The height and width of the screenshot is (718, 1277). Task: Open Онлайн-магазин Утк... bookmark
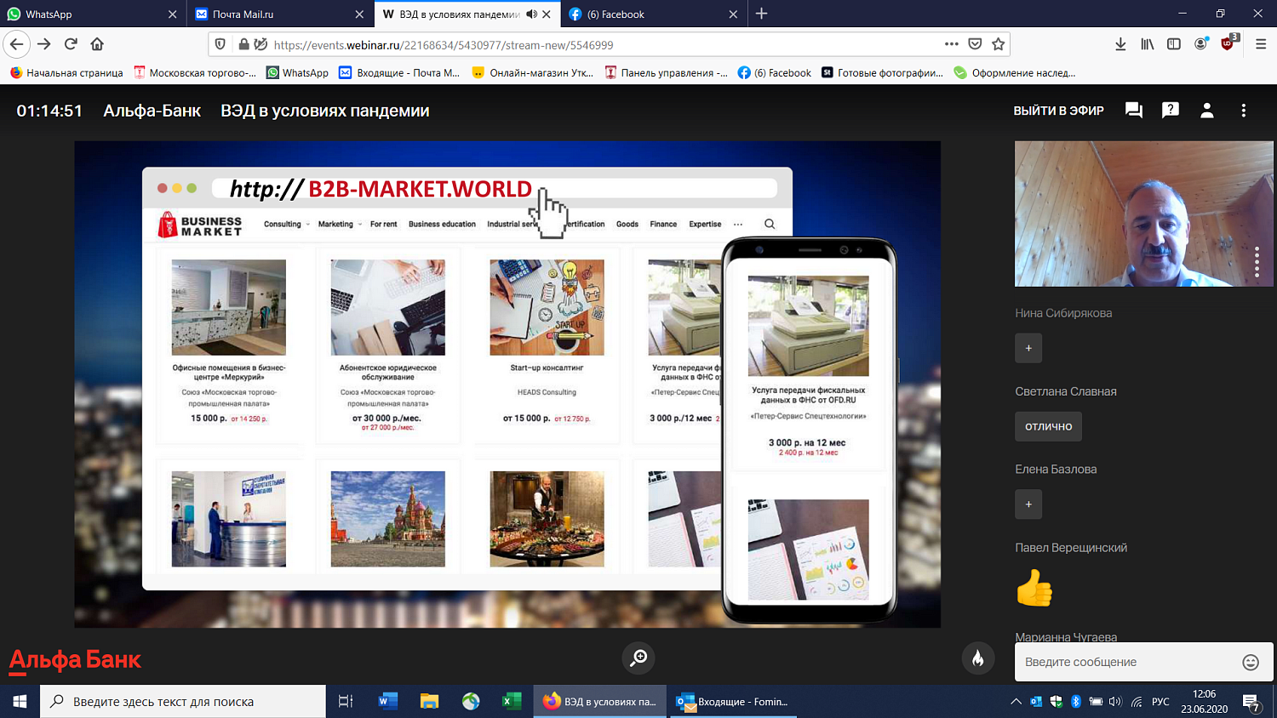(533, 73)
